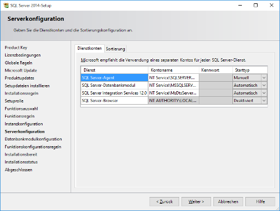Click Kennwort field for SQL Server-Datenbankmodul
The image size is (280, 211).
point(216,85)
